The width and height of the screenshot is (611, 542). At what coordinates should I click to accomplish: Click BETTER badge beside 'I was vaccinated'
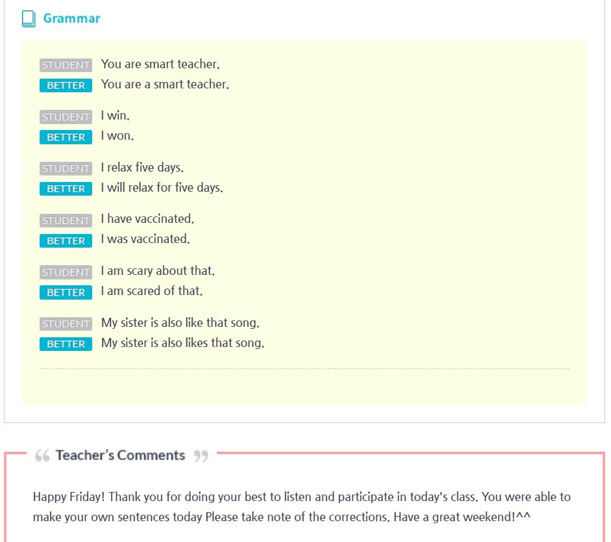coord(66,241)
